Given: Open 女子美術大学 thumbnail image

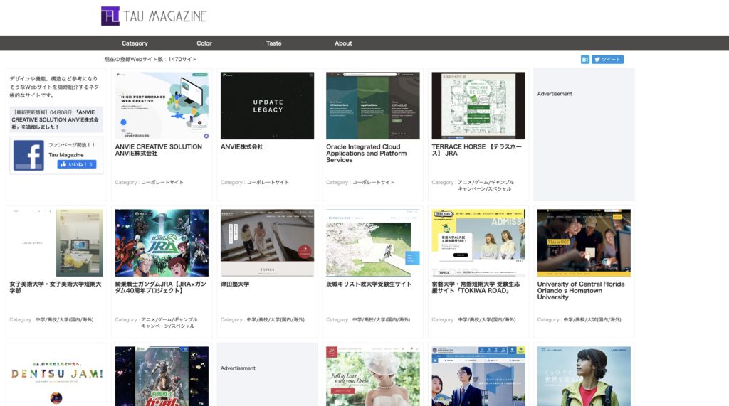Looking at the screenshot, I should tap(56, 242).
